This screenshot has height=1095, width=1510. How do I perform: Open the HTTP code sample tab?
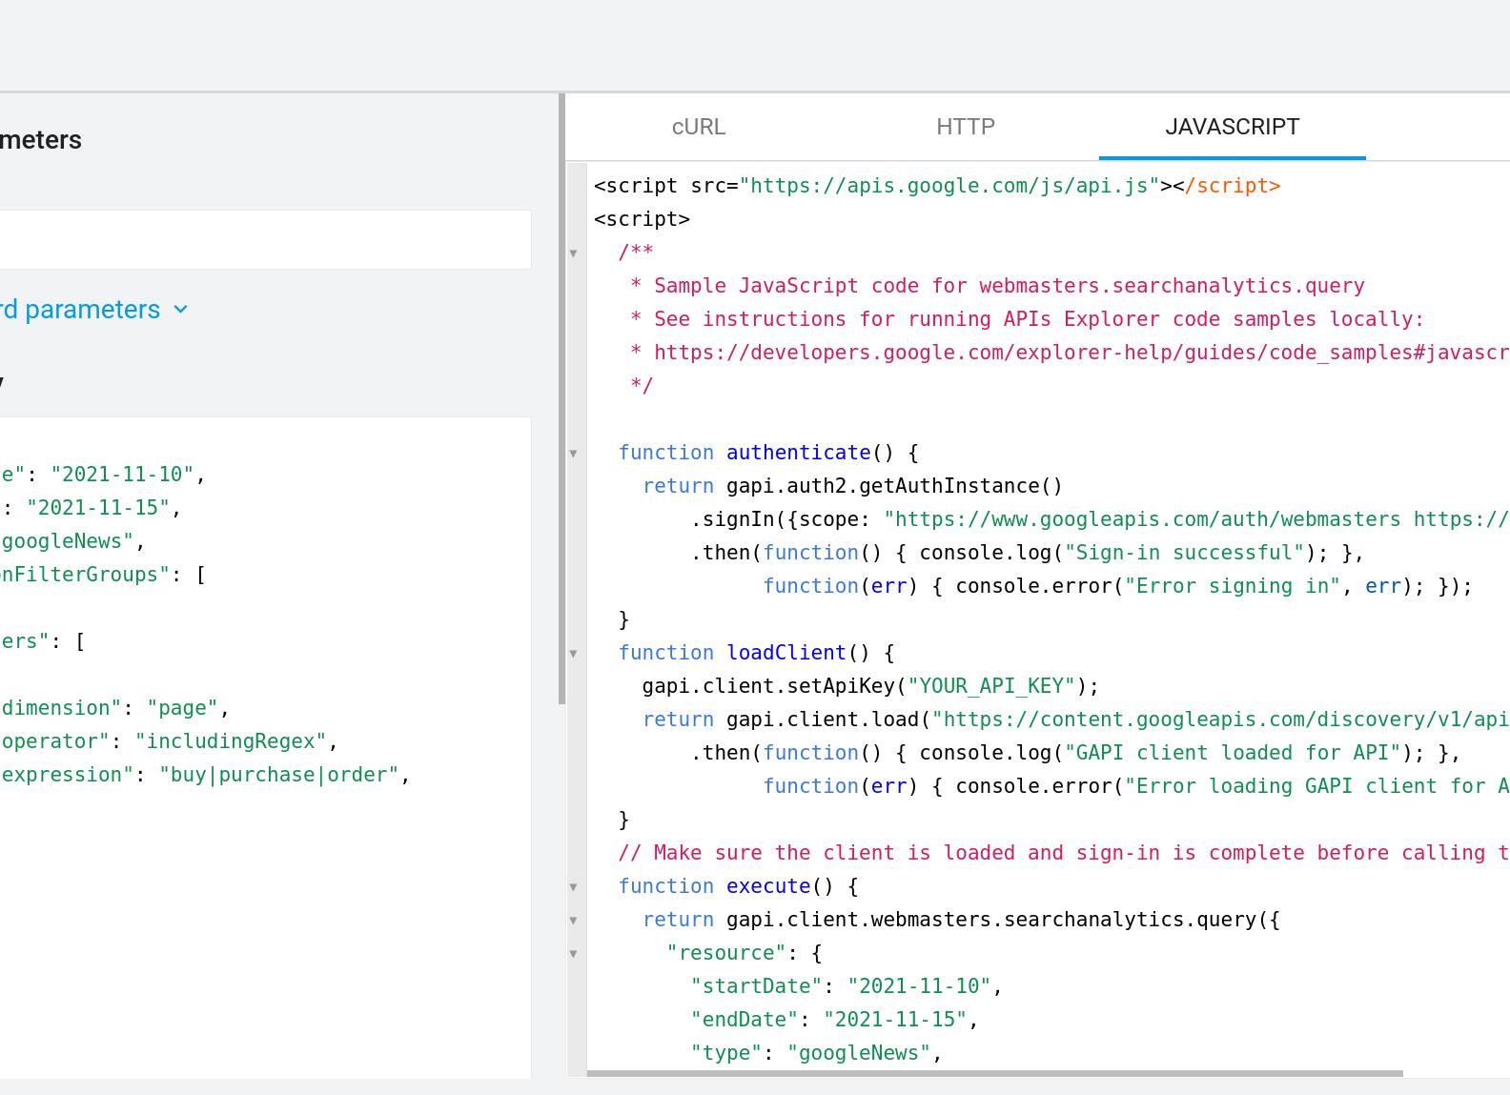(965, 127)
